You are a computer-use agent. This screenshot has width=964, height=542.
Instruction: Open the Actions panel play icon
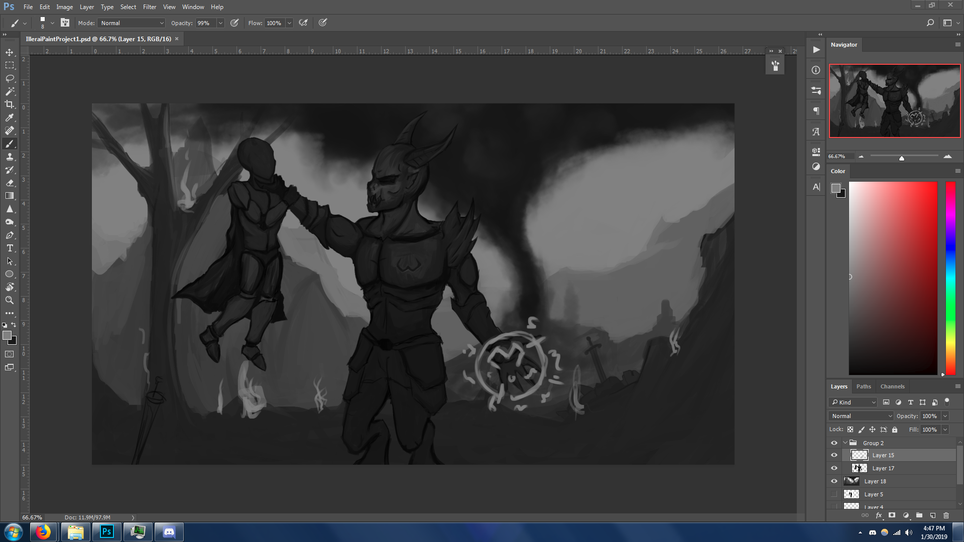[x=816, y=50]
